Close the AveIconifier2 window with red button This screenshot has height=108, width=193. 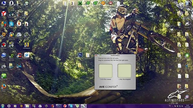96,55
